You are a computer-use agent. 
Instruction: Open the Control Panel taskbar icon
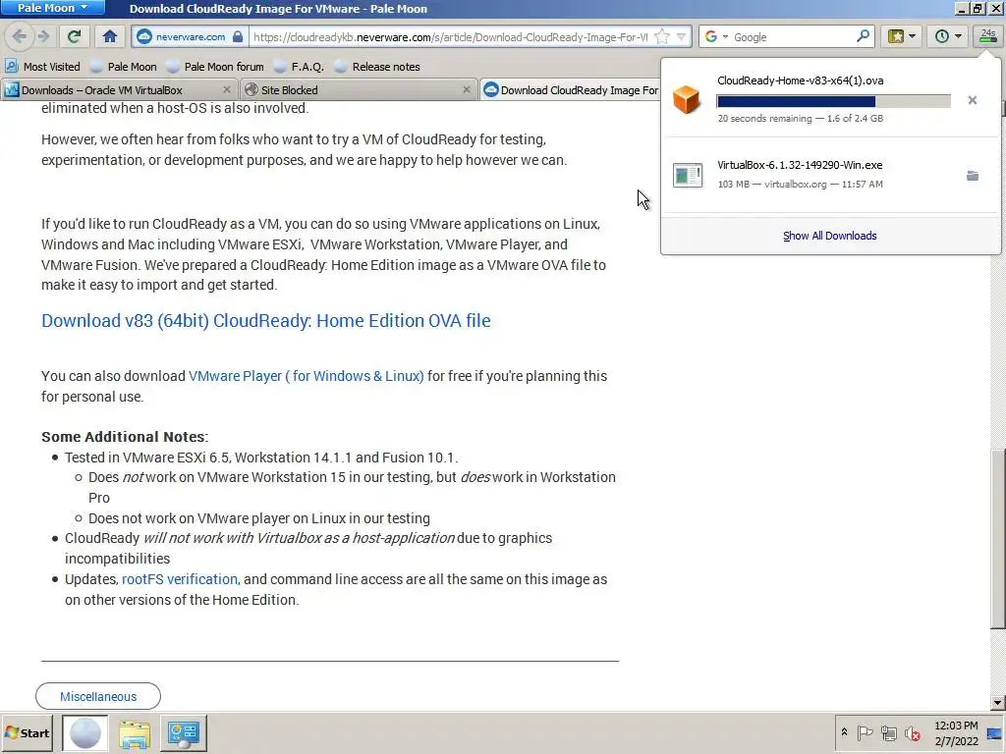point(184,732)
